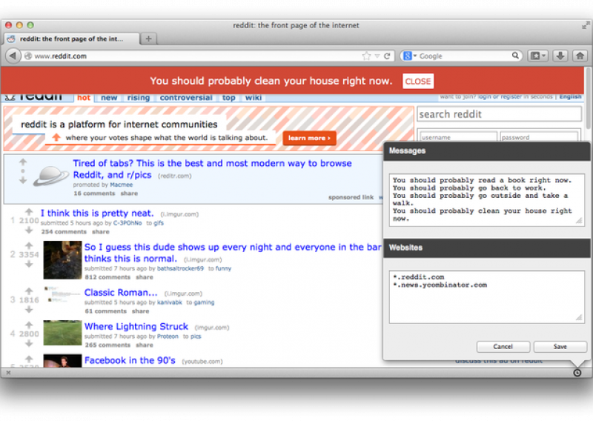Share the Classic Roman post
593x421 pixels.
coord(140,311)
